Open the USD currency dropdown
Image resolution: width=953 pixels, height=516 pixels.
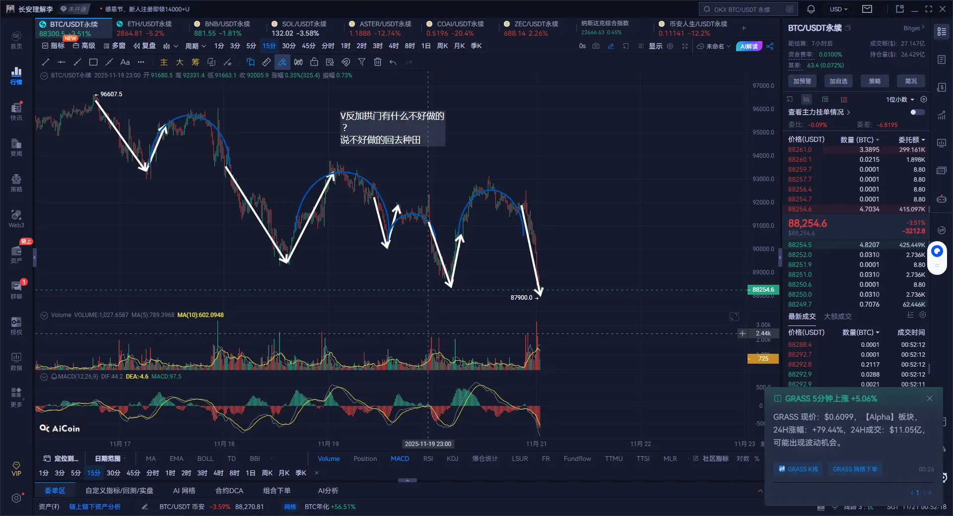tap(838, 9)
